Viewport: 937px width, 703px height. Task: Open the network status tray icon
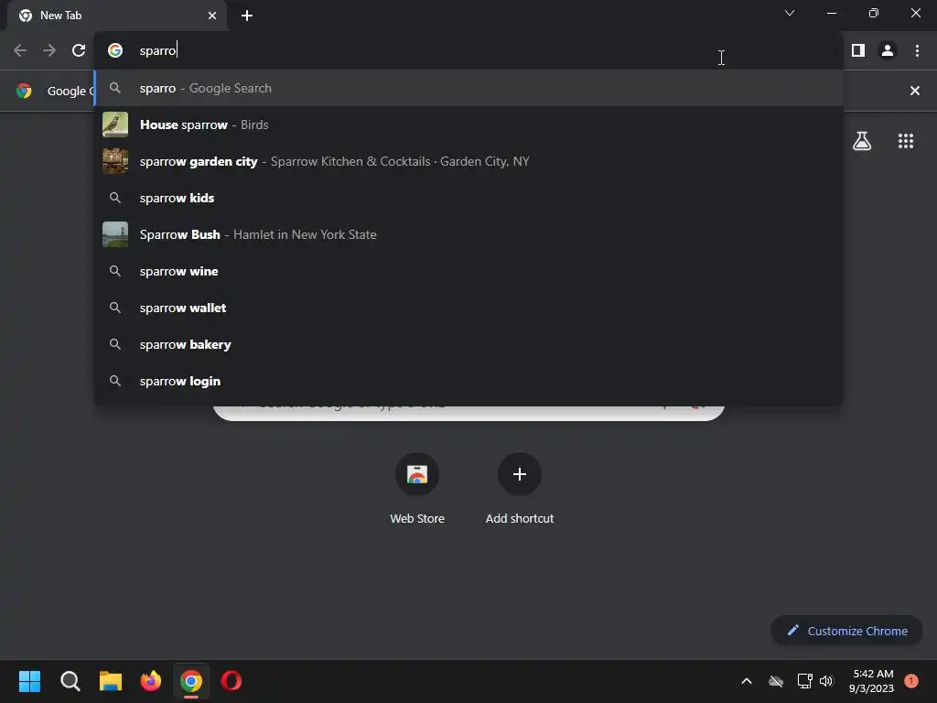(x=804, y=681)
